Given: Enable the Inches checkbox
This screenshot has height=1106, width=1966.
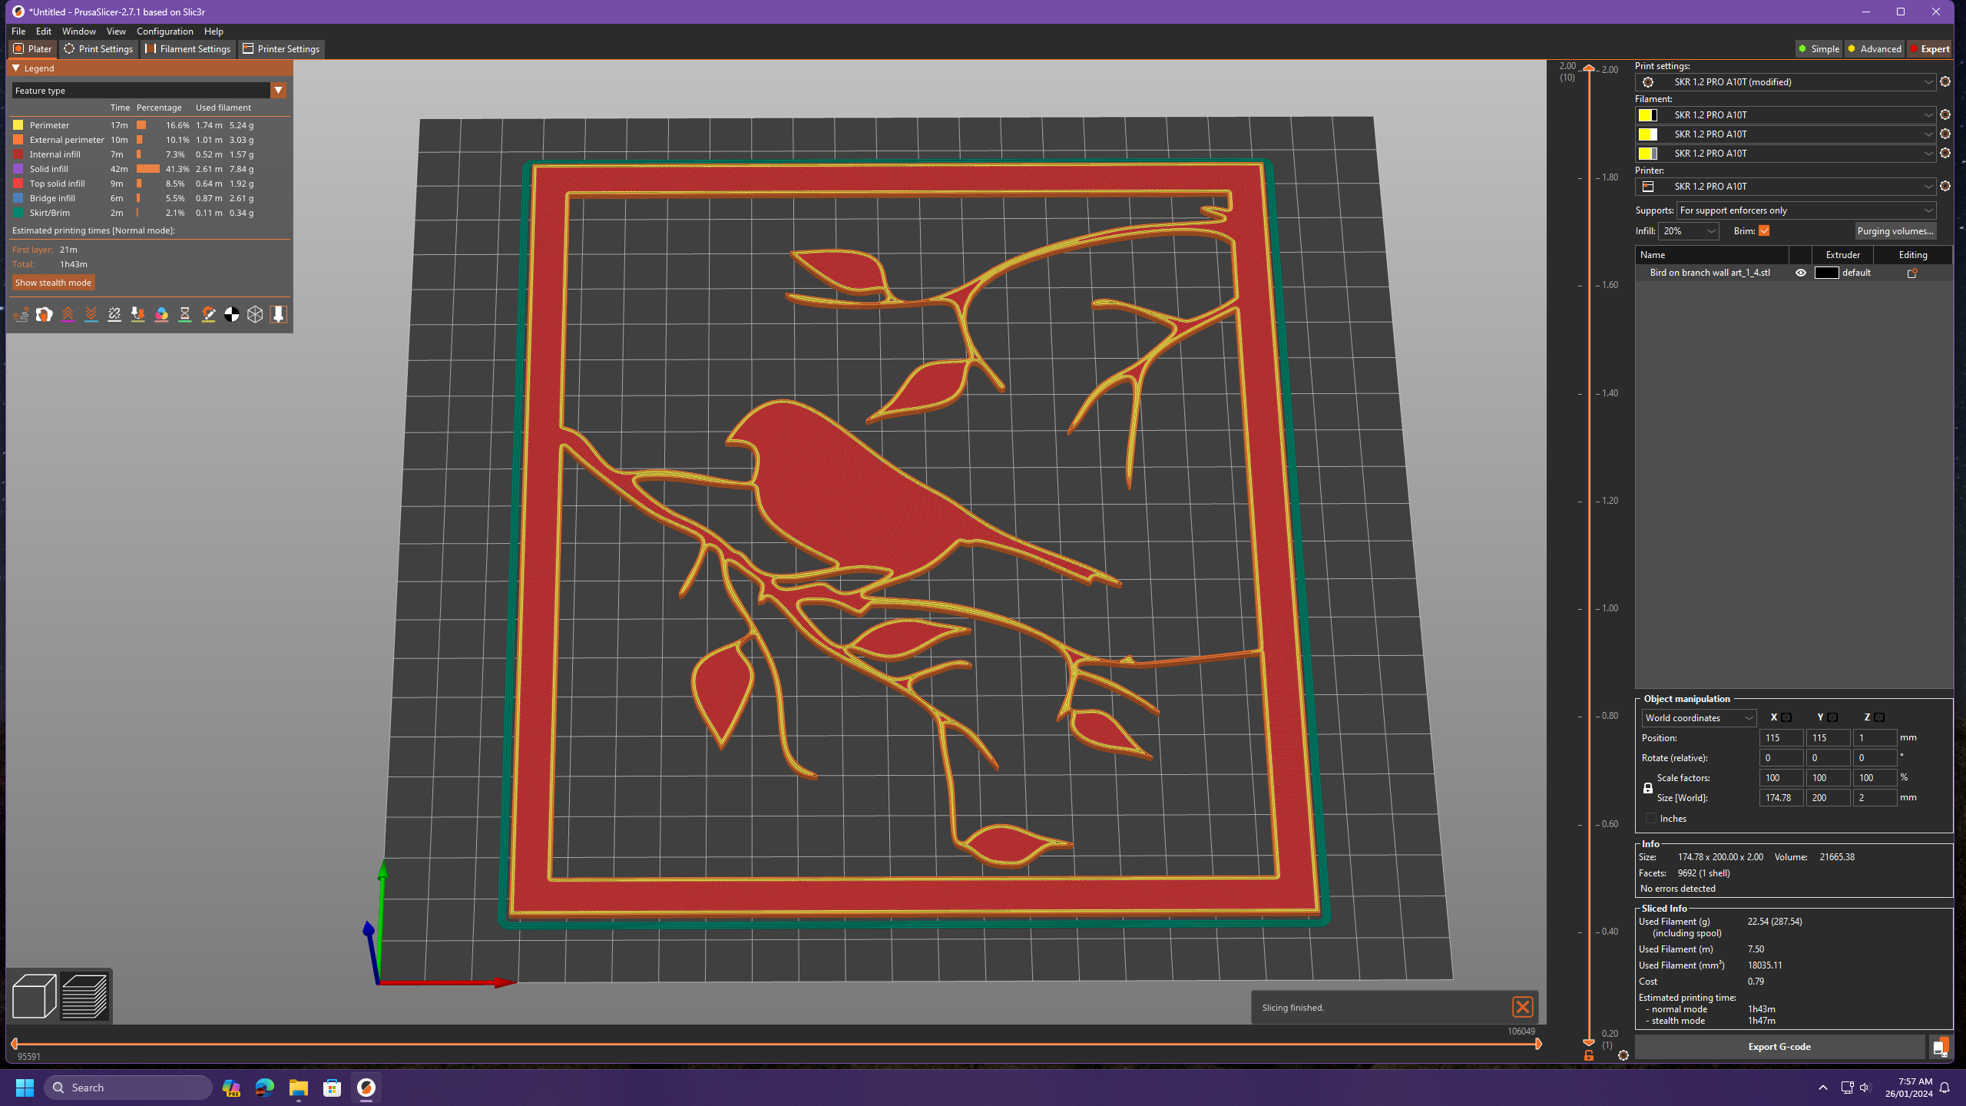Looking at the screenshot, I should [1651, 818].
